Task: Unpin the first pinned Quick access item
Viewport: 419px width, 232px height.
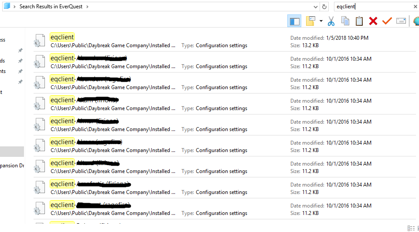Action: [x=20, y=50]
